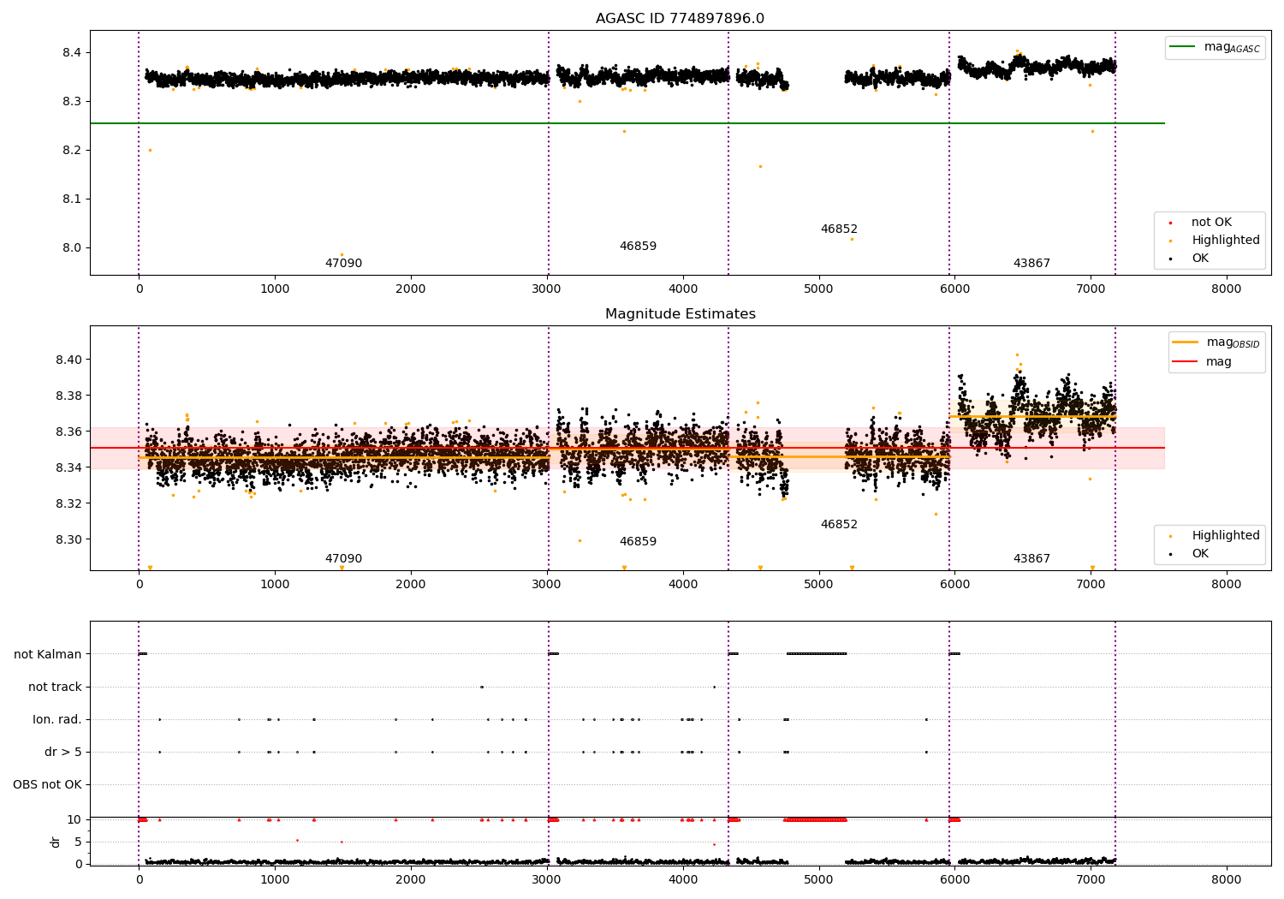This screenshot has width=1284, height=899.
Task: Click the 'OBS not OK' row label
Action: pyautogui.click(x=47, y=785)
